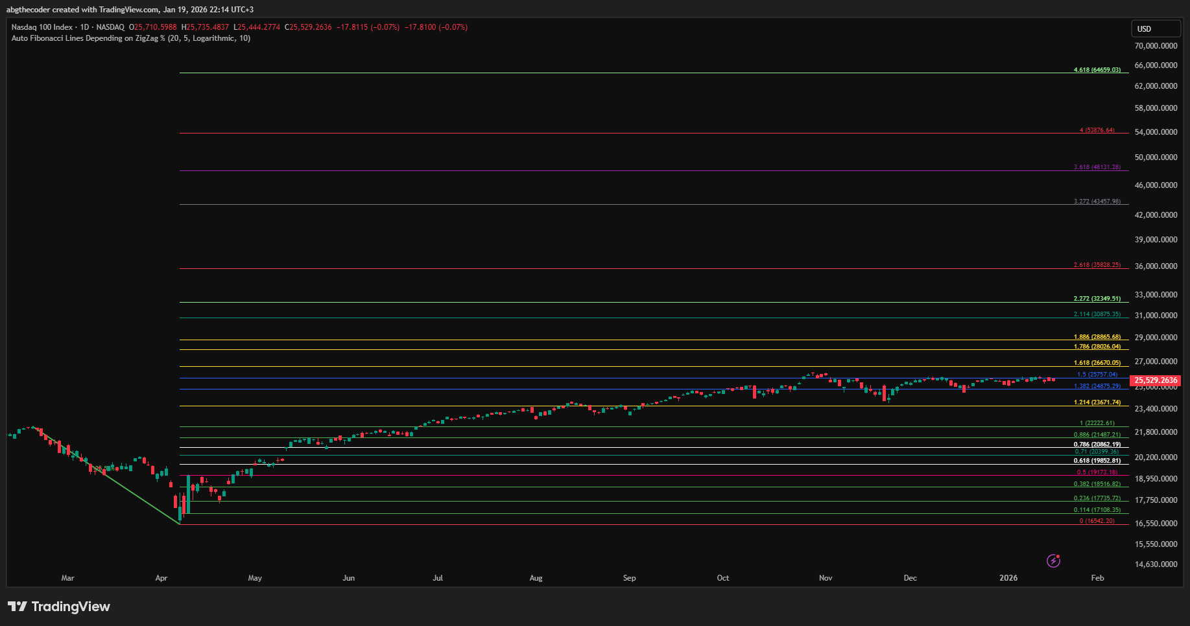Click the 1.618 (26670.05) Fibonacci label
Image resolution: width=1190 pixels, height=626 pixels.
coord(1097,363)
